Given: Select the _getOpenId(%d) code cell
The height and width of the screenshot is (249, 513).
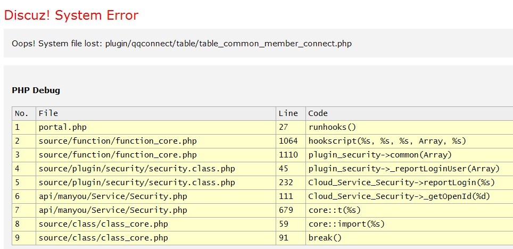Looking at the screenshot, I should click(x=409, y=196).
